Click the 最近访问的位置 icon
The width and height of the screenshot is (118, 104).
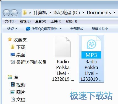pos(13,62)
